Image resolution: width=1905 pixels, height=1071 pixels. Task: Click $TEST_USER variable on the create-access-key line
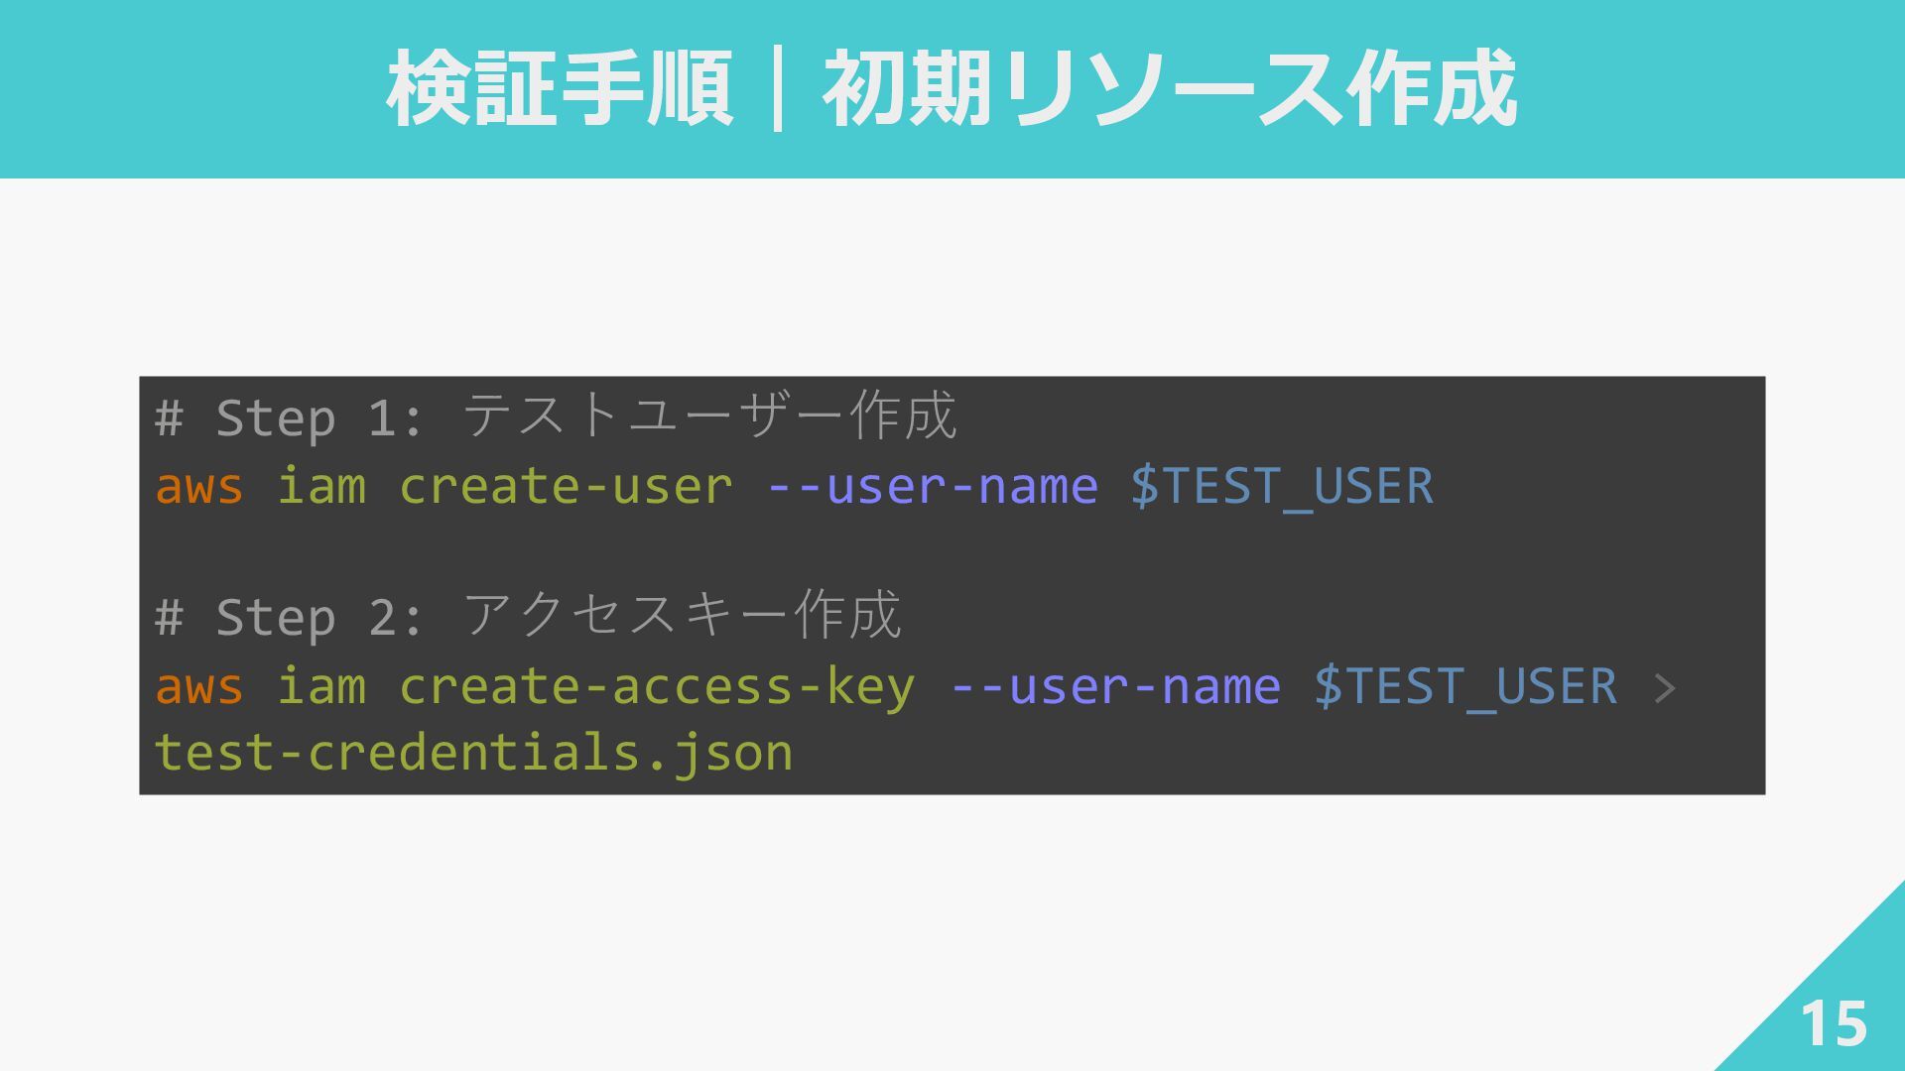1465,687
